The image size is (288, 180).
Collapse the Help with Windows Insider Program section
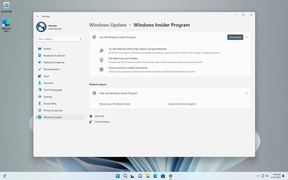[247, 93]
